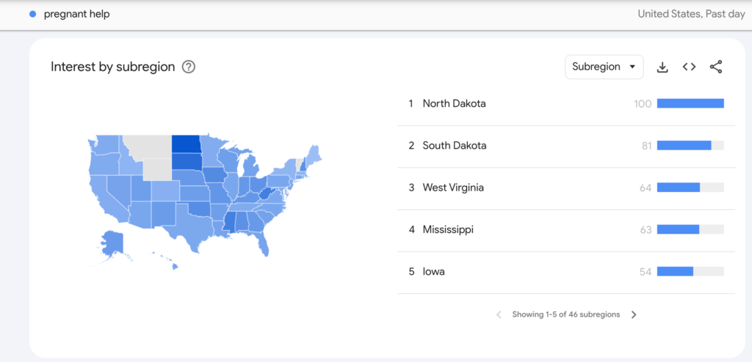Open the embed code icon
752x362 pixels.
(689, 67)
